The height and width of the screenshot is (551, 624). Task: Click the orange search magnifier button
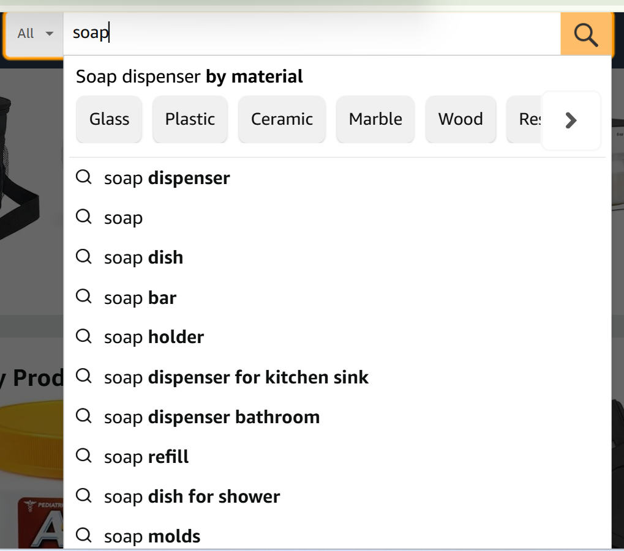586,35
